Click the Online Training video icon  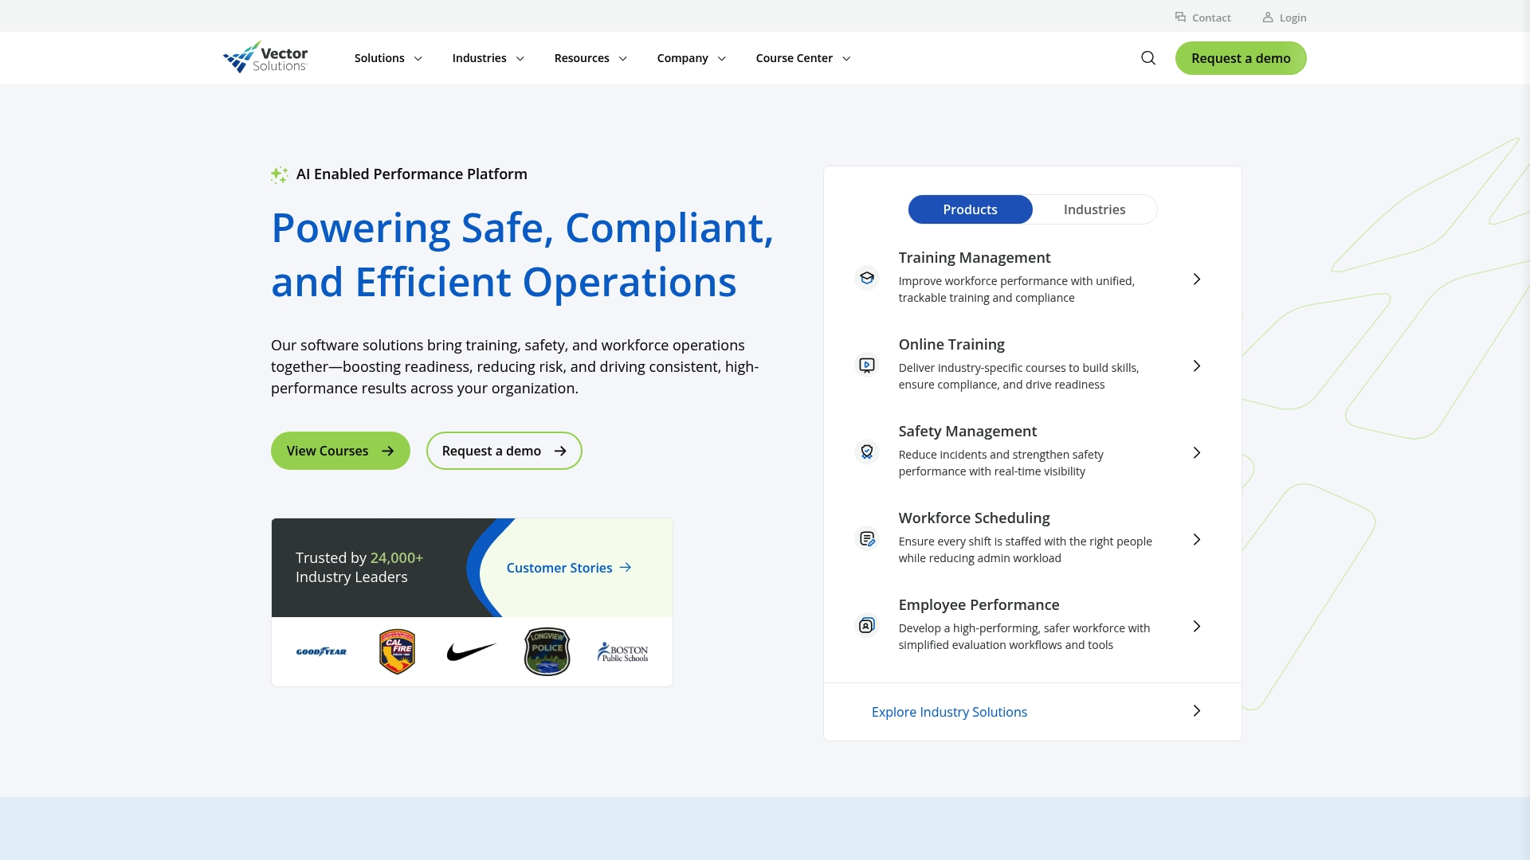click(x=866, y=365)
